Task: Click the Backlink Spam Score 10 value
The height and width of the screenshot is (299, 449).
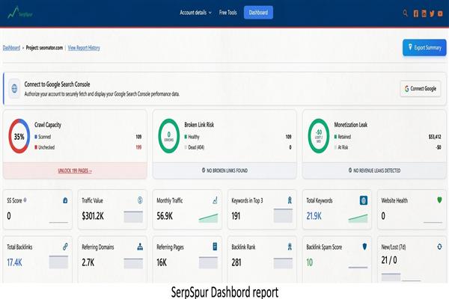Action: [x=310, y=262]
